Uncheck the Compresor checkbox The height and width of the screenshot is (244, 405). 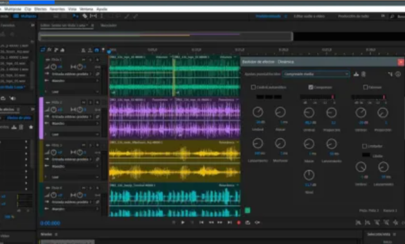(310, 87)
